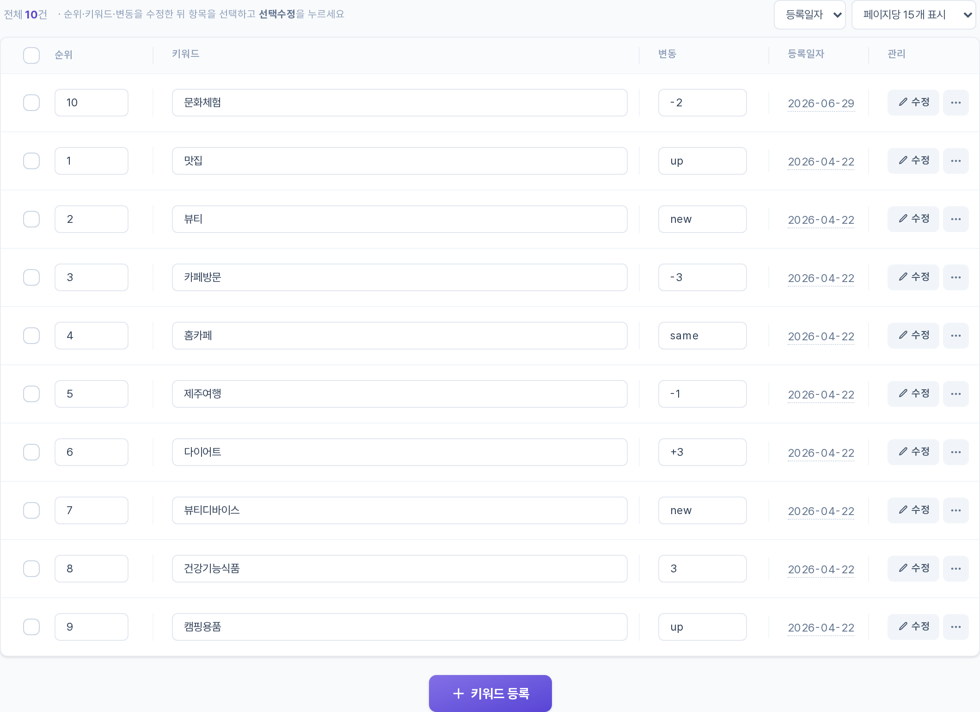Open more options for 문화체험 row

955,103
